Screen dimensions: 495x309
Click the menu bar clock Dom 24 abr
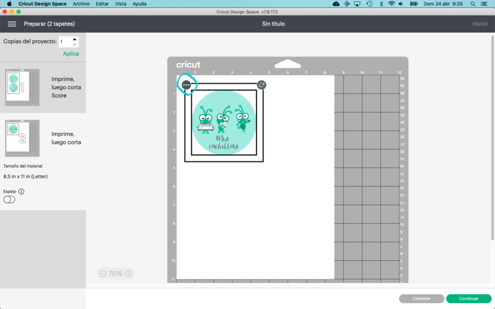(x=443, y=4)
